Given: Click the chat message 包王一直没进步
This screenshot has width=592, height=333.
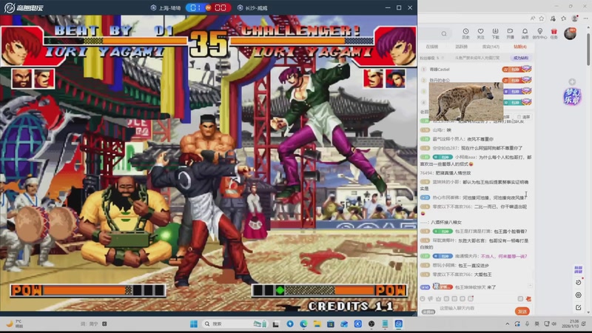Looking at the screenshot, I should click(473, 266).
